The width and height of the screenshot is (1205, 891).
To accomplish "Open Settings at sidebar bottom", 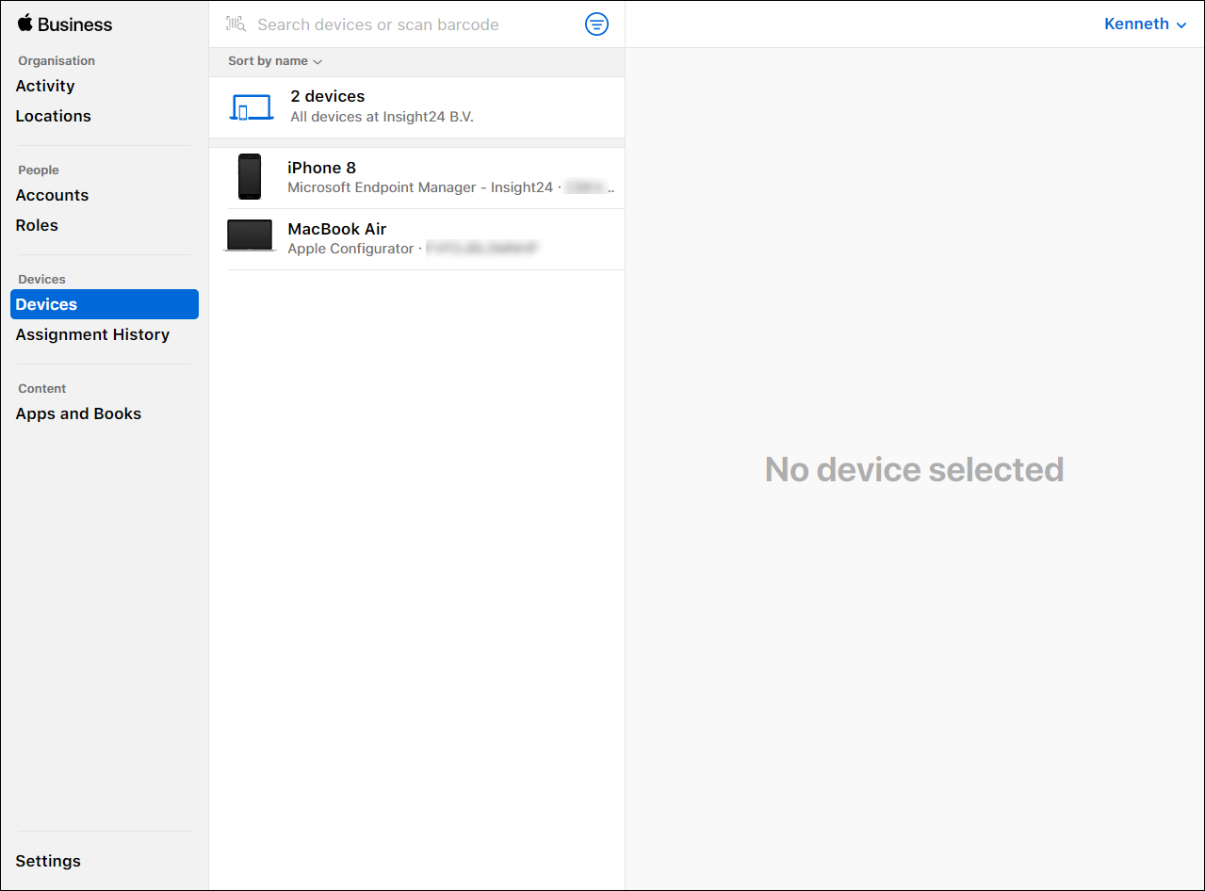I will (48, 861).
